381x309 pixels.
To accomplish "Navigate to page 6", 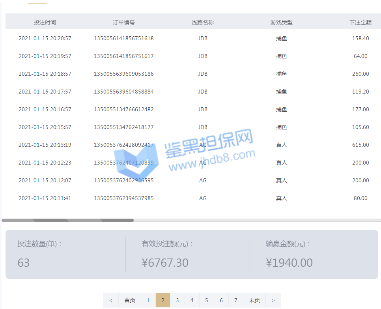I will point(221,300).
